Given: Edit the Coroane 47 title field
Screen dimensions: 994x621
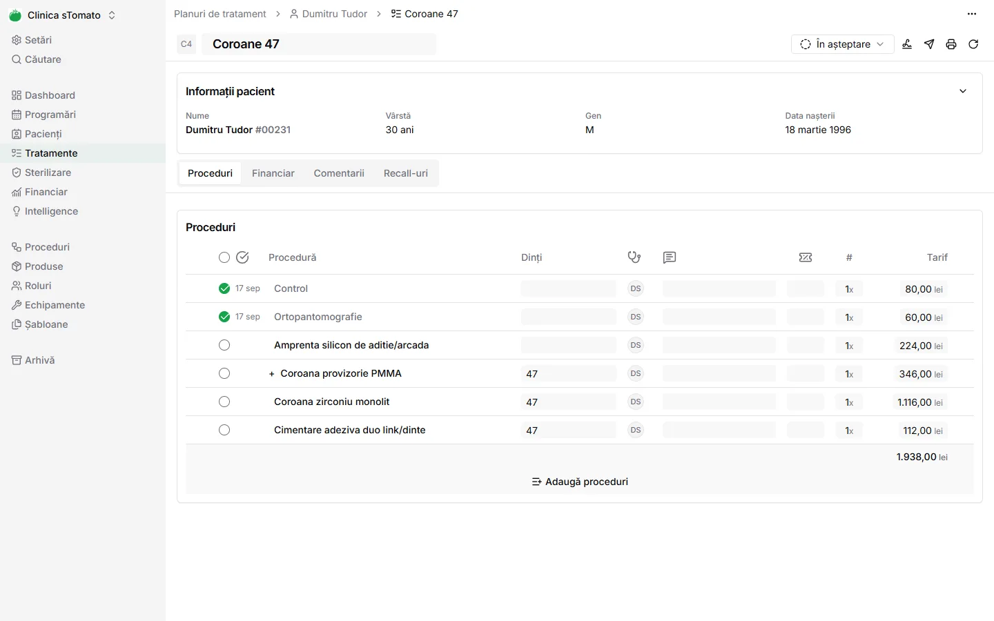Looking at the screenshot, I should pyautogui.click(x=319, y=44).
